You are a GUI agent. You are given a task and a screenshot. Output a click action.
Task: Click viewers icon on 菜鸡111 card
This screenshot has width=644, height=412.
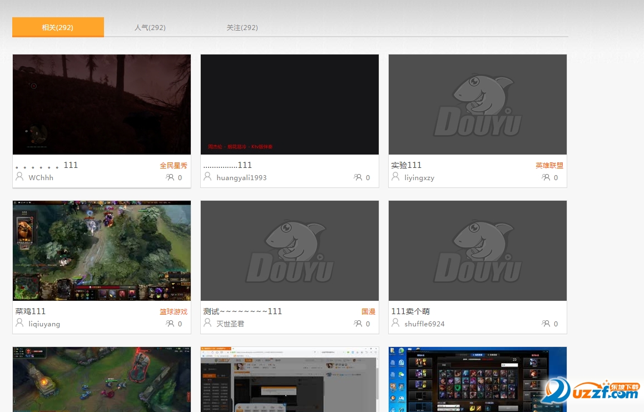point(170,324)
